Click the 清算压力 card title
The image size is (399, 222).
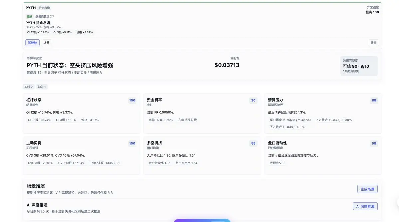click(x=275, y=100)
